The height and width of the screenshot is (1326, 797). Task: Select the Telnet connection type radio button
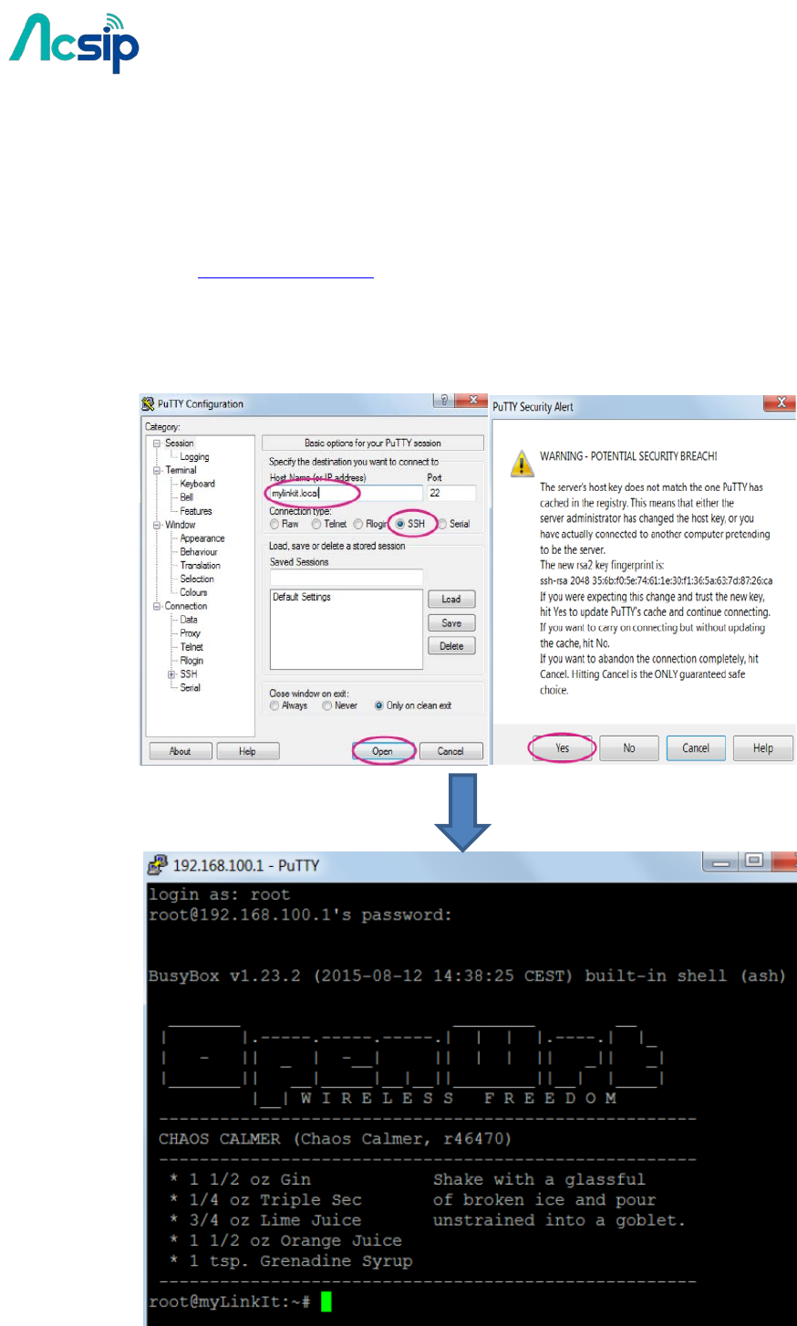(x=316, y=524)
